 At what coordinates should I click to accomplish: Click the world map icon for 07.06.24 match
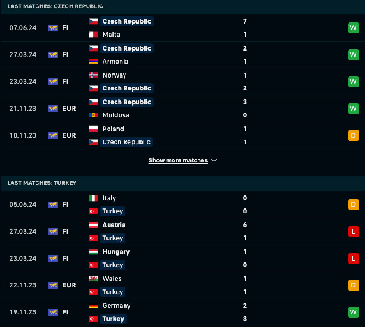pyautogui.click(x=53, y=28)
